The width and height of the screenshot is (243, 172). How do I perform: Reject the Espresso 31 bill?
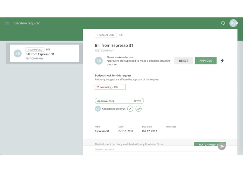click(x=184, y=61)
